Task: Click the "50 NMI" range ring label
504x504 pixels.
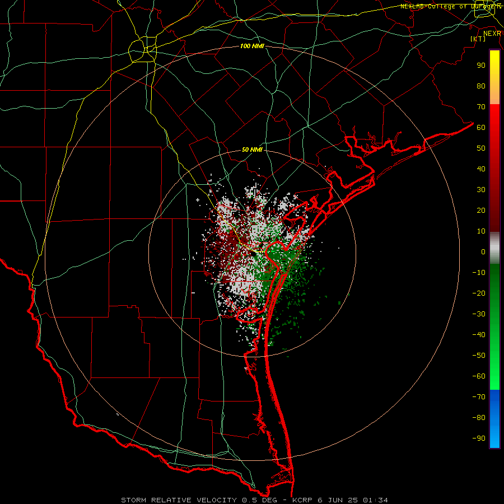Action: [x=252, y=150]
